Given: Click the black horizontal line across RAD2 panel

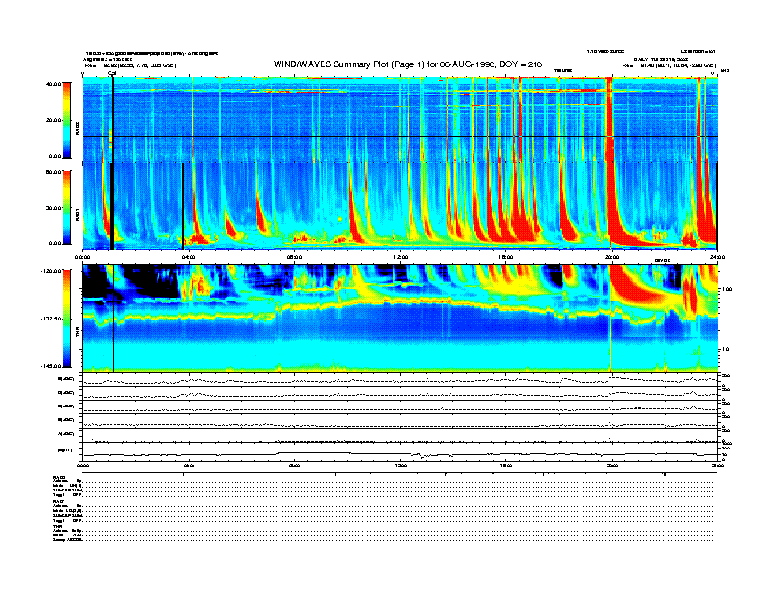Looking at the screenshot, I should click(x=401, y=136).
